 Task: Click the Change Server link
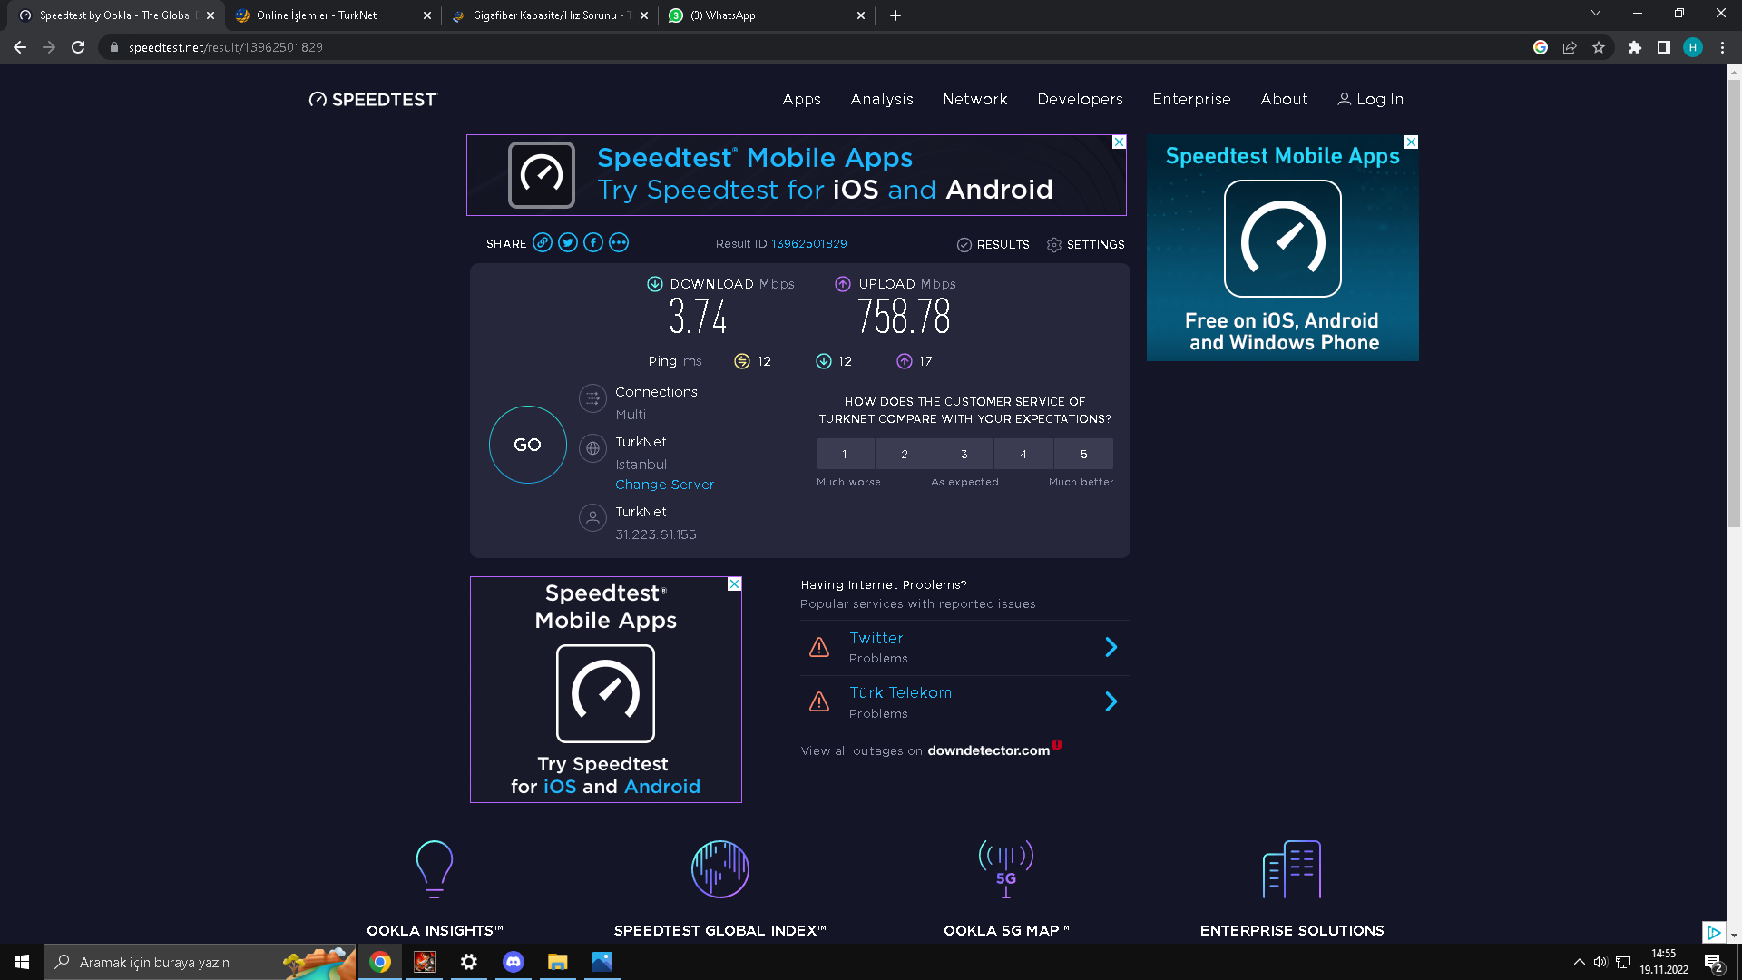664,485
